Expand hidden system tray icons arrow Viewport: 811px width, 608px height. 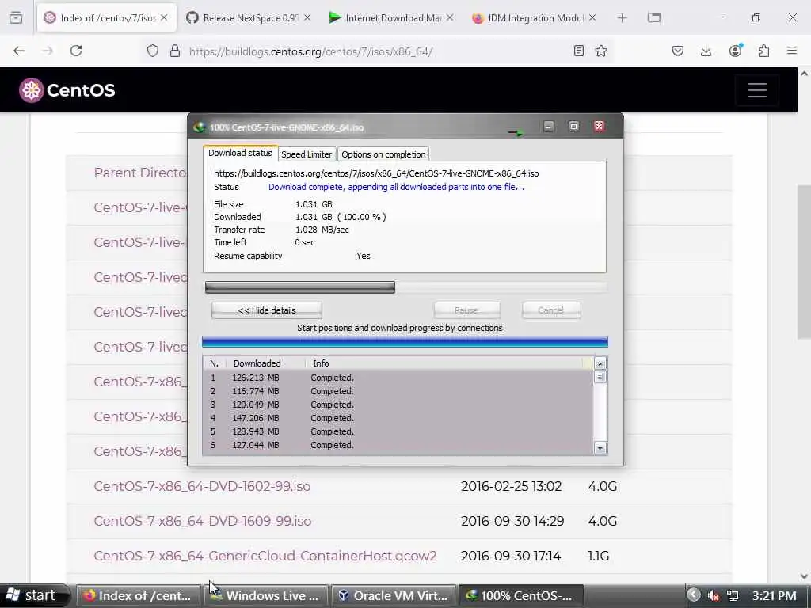[694, 595]
